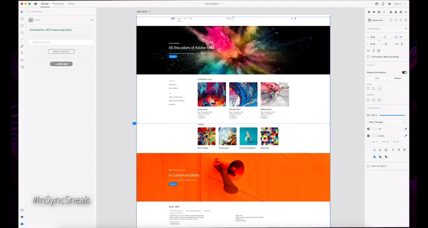Flip the selection vertically
The height and width of the screenshot is (228, 428).
click(x=402, y=44)
